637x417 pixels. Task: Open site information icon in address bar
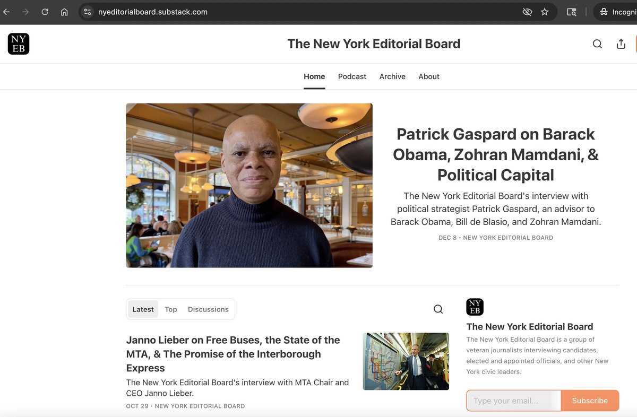(x=88, y=12)
